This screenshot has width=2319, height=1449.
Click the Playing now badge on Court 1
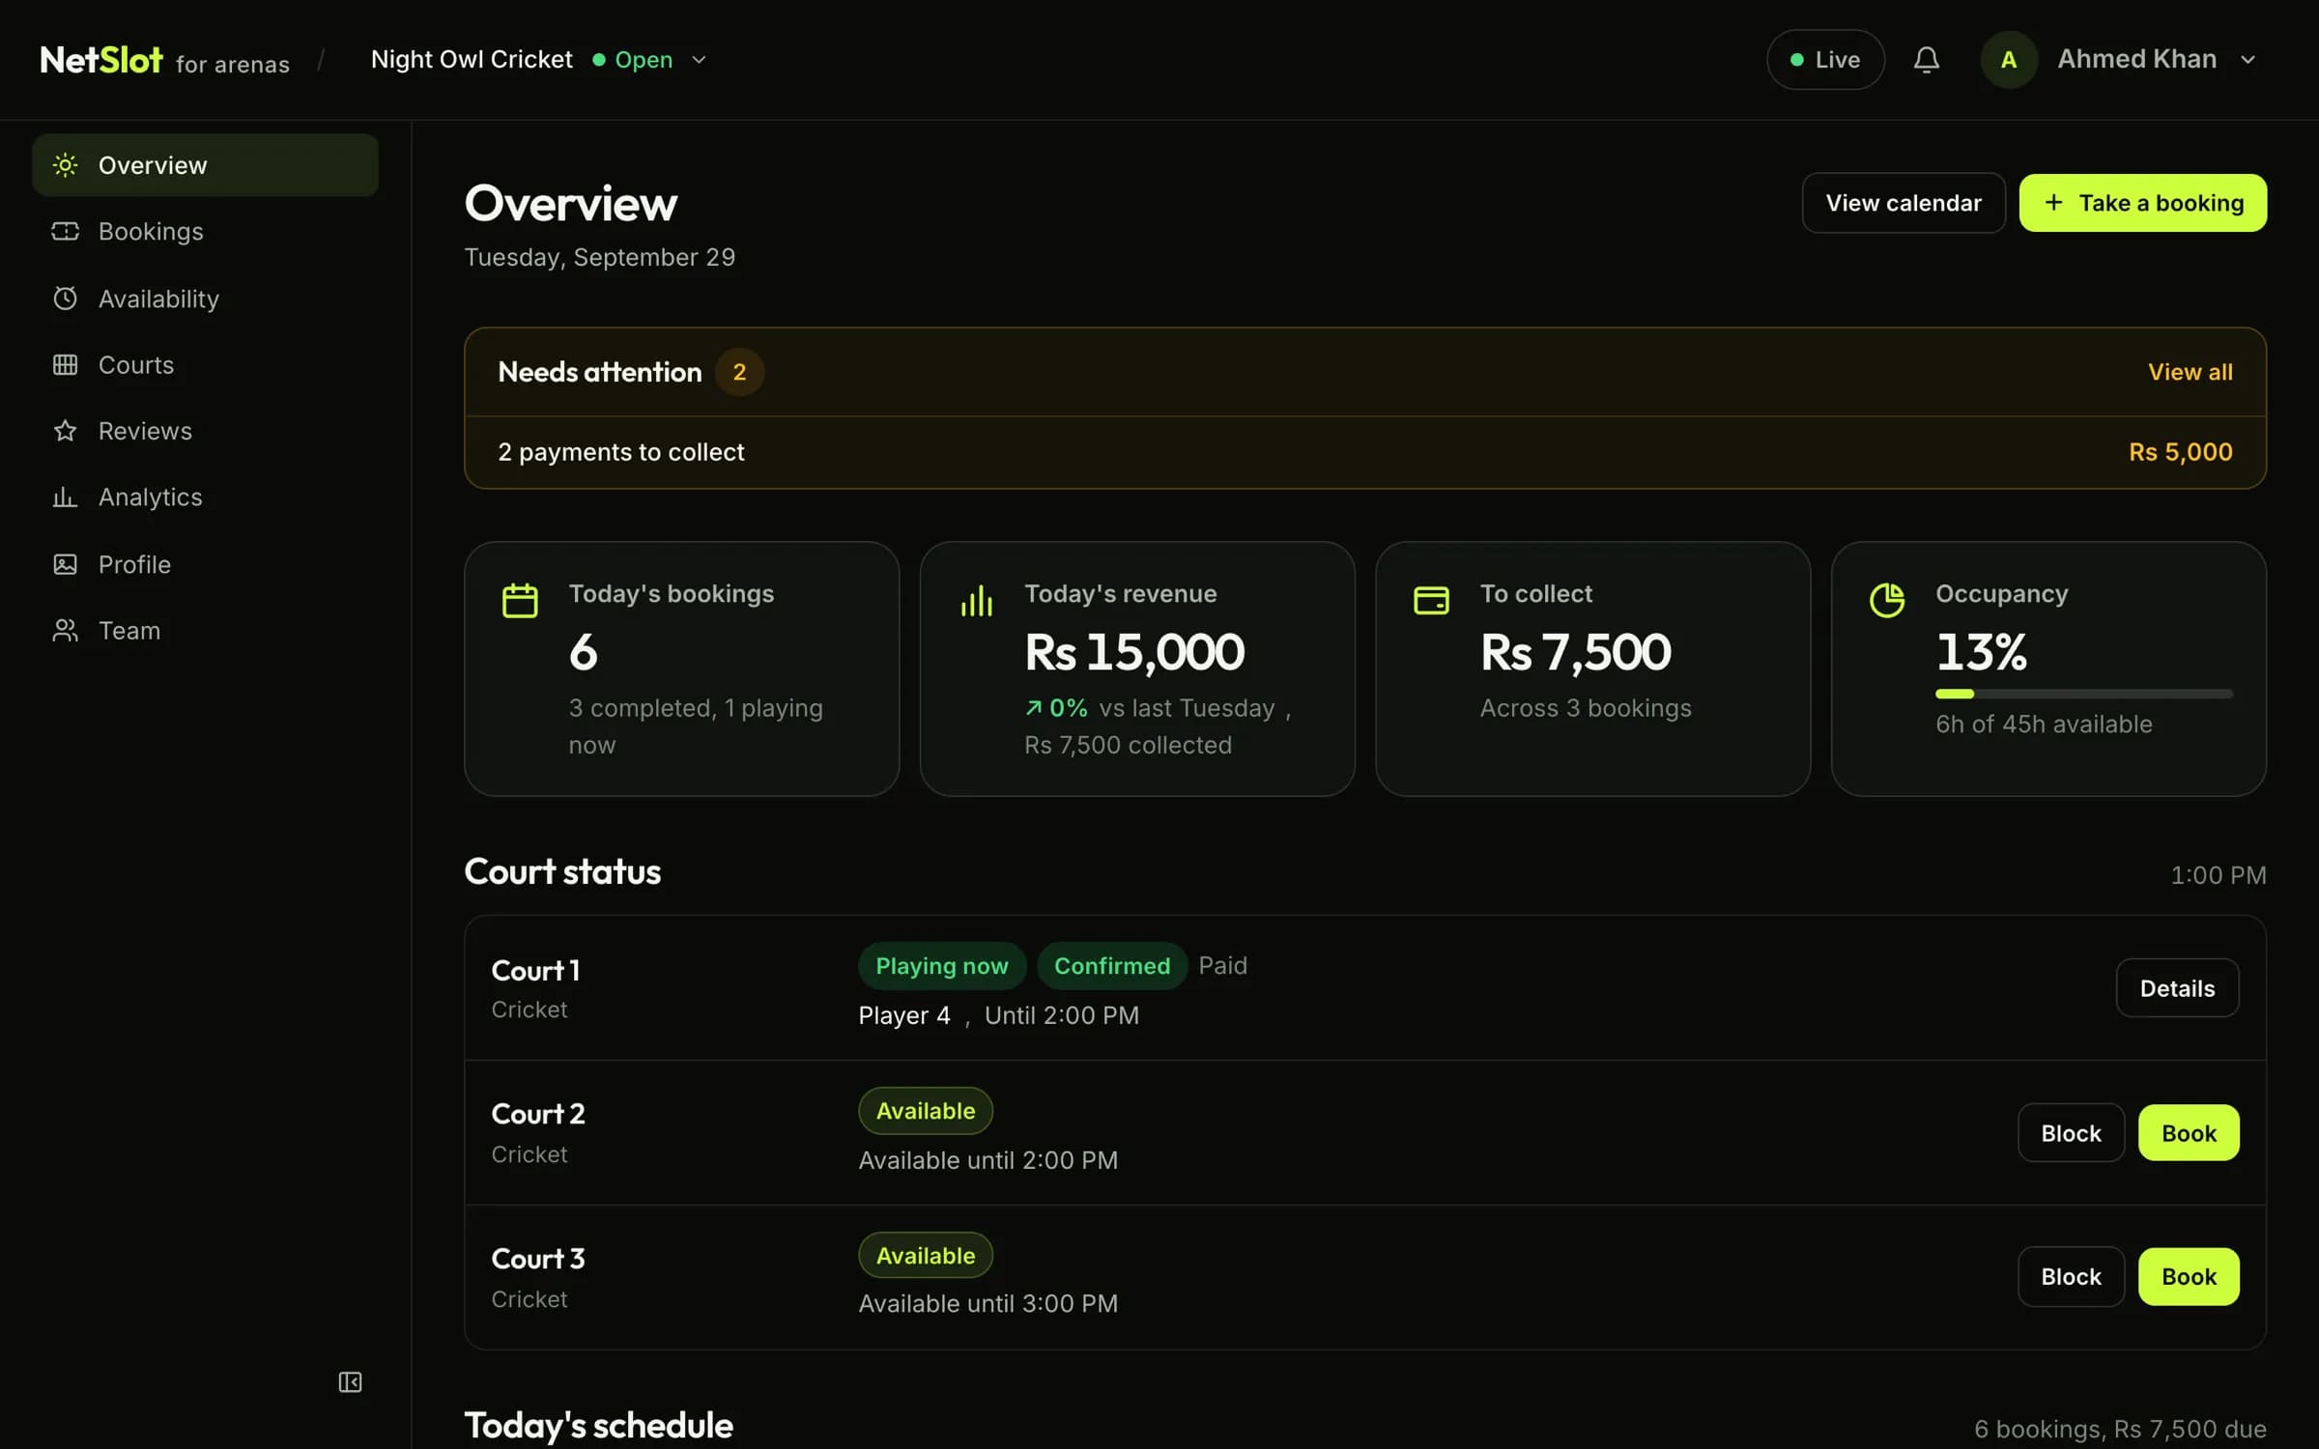click(941, 966)
